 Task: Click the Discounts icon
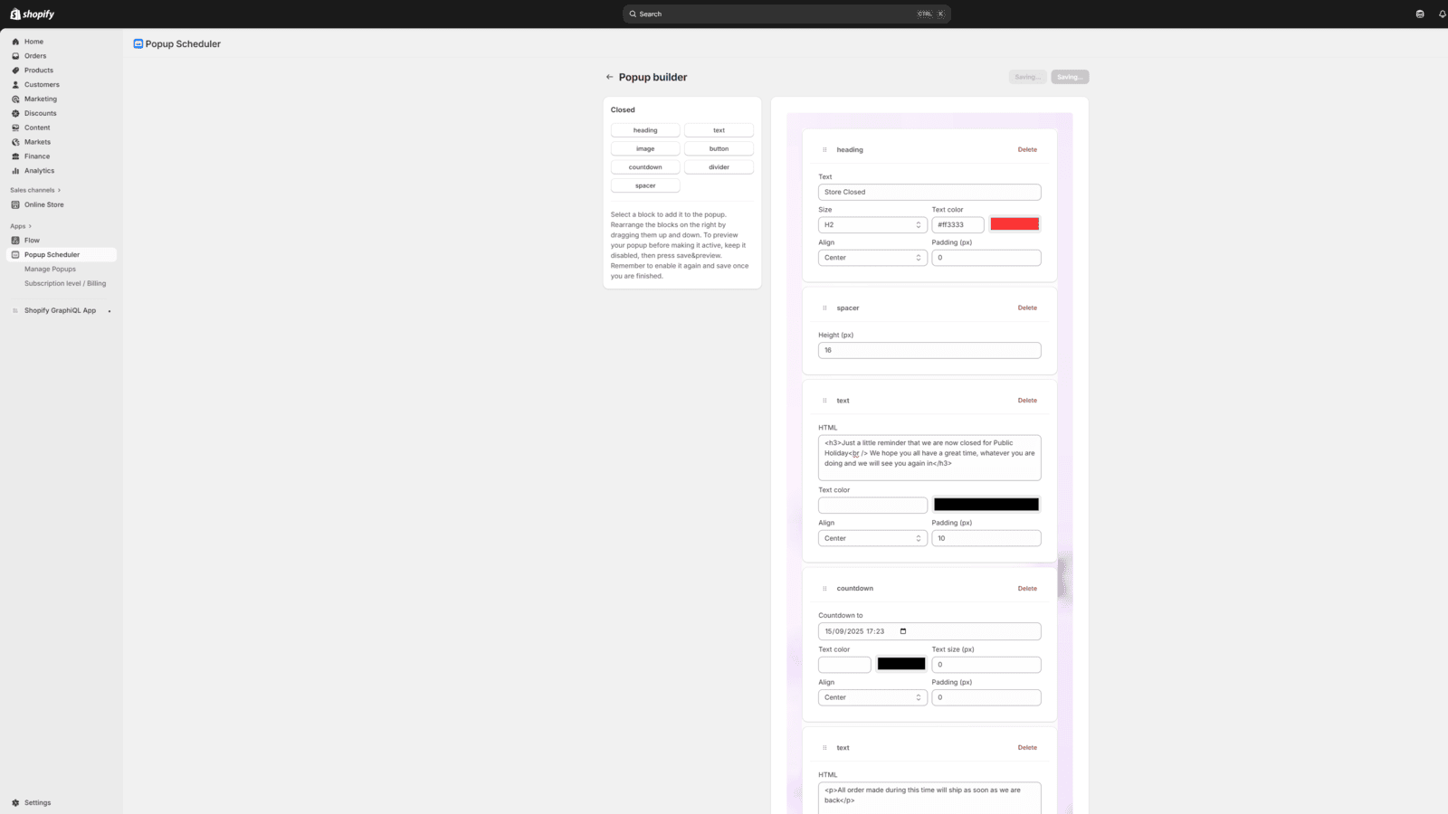tap(15, 113)
